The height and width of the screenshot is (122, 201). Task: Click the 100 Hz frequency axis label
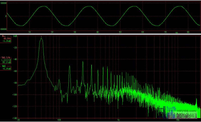[59, 120]
